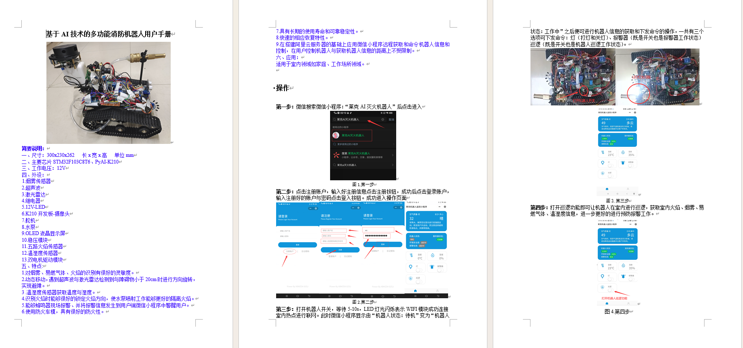Click list item 13.双电机驱动模块
The image size is (743, 348).
coord(42,260)
